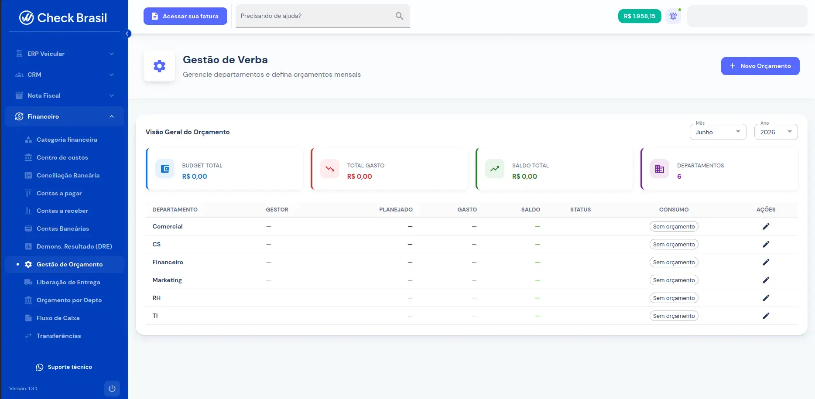This screenshot has width=815, height=399.
Task: Click the Saldo Total trending-up icon
Action: [x=495, y=169]
